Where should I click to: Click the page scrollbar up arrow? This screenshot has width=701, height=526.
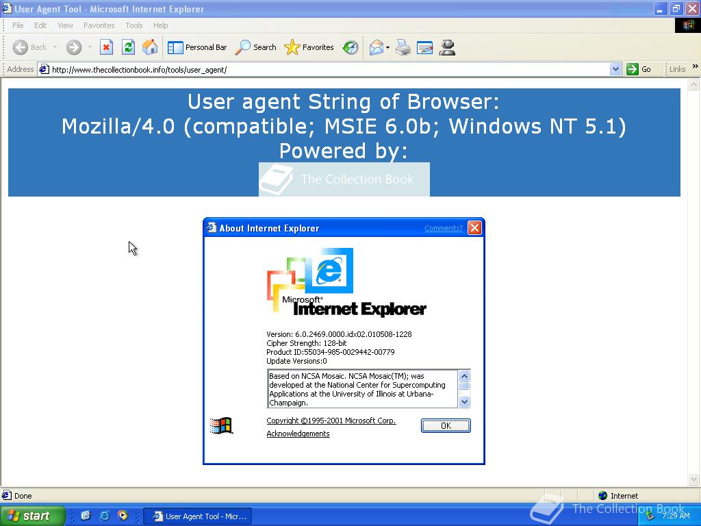[694, 84]
